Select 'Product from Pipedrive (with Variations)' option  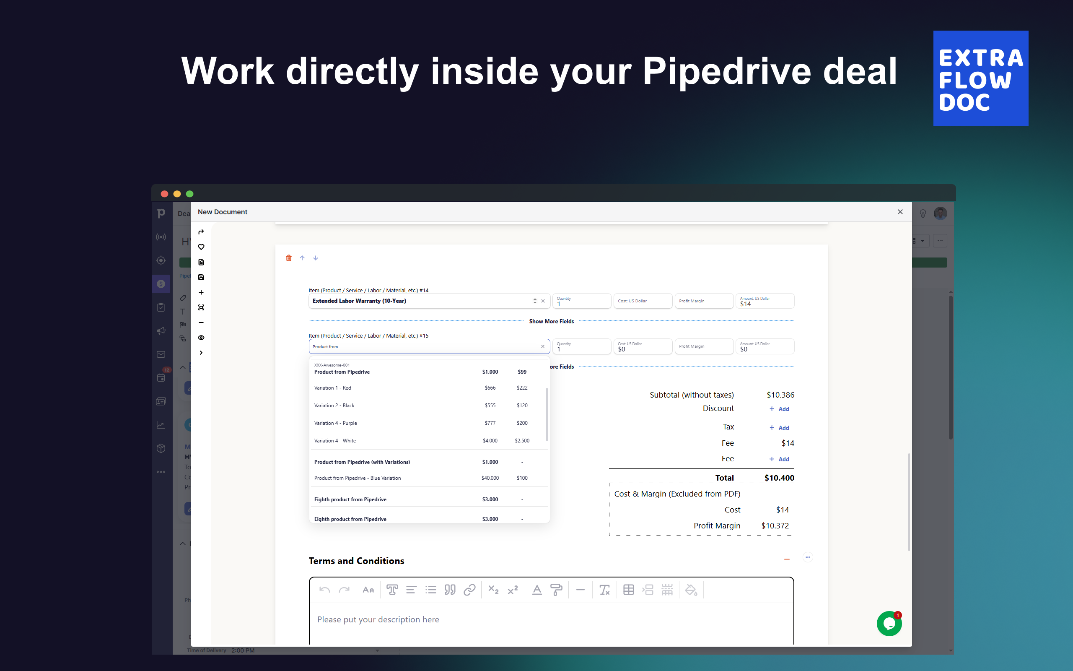coord(429,462)
